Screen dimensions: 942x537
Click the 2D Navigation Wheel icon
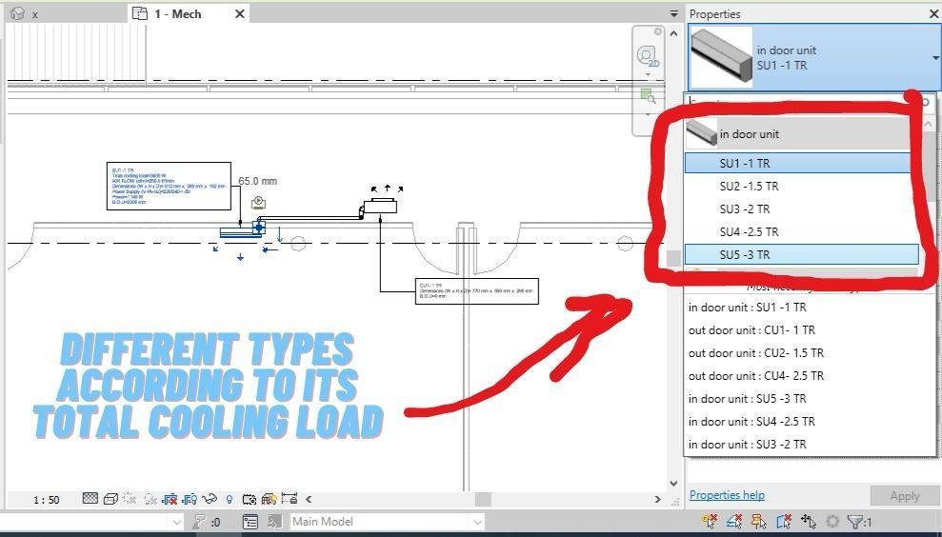click(x=647, y=56)
